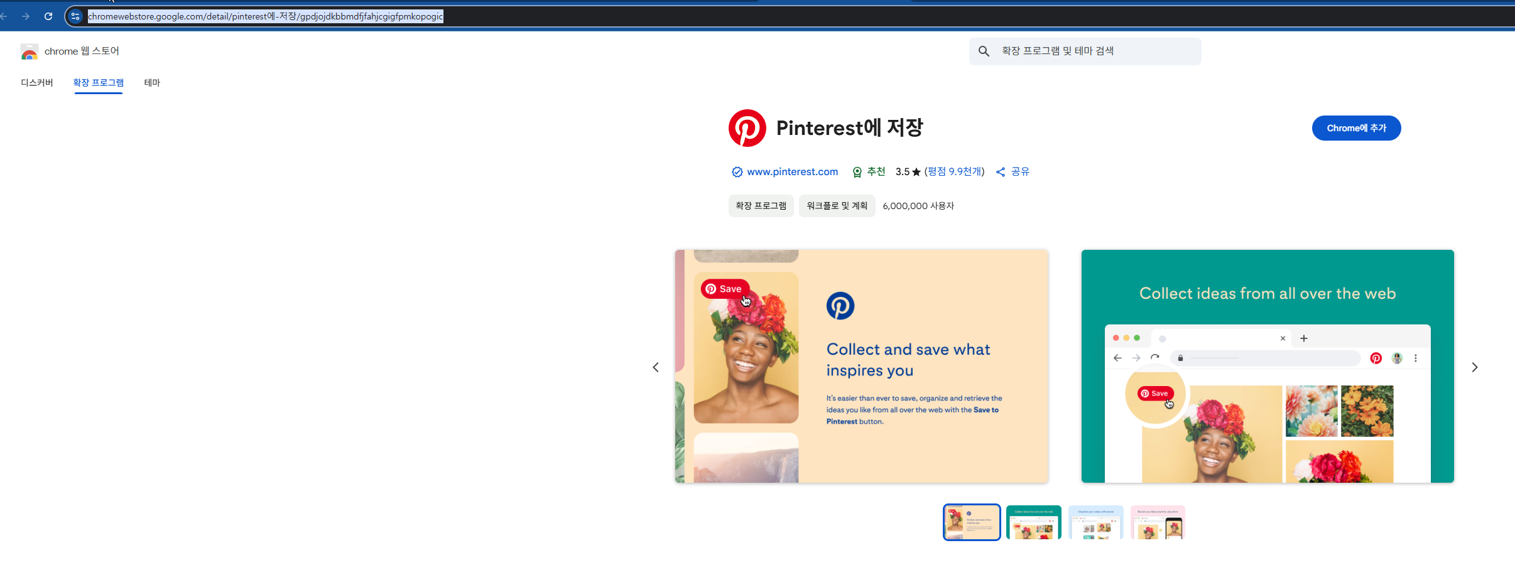
Task: Open the Collect and save what inspires you slide
Action: (862, 367)
